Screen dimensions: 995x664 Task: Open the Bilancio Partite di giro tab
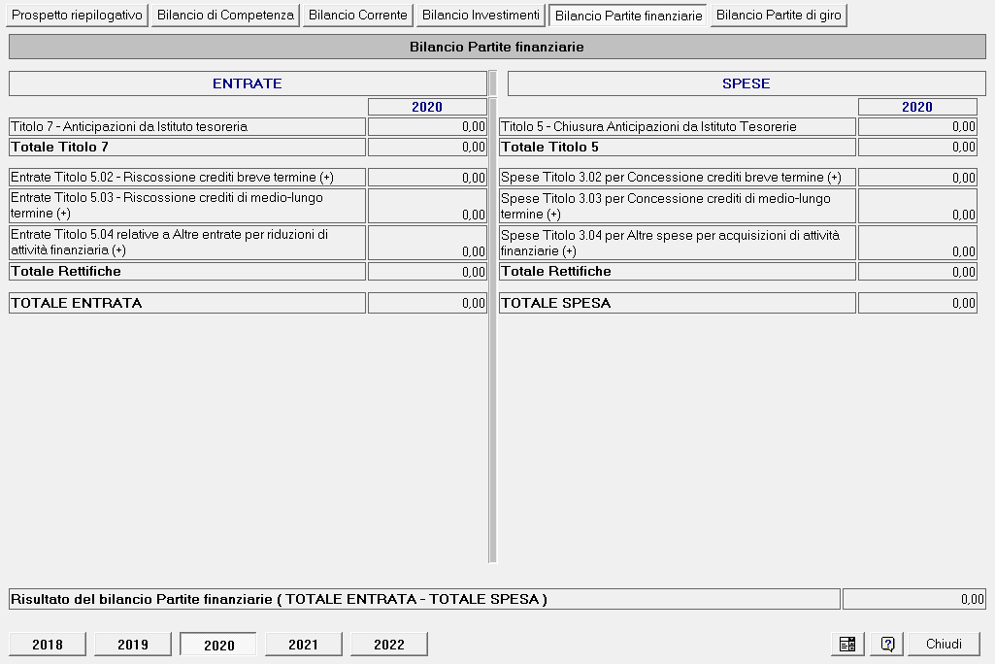(x=779, y=16)
